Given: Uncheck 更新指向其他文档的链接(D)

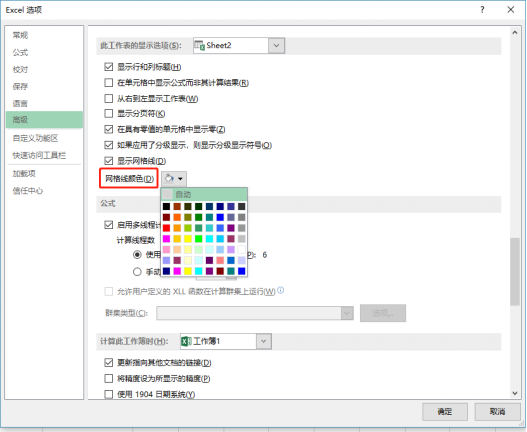Looking at the screenshot, I should pyautogui.click(x=109, y=362).
